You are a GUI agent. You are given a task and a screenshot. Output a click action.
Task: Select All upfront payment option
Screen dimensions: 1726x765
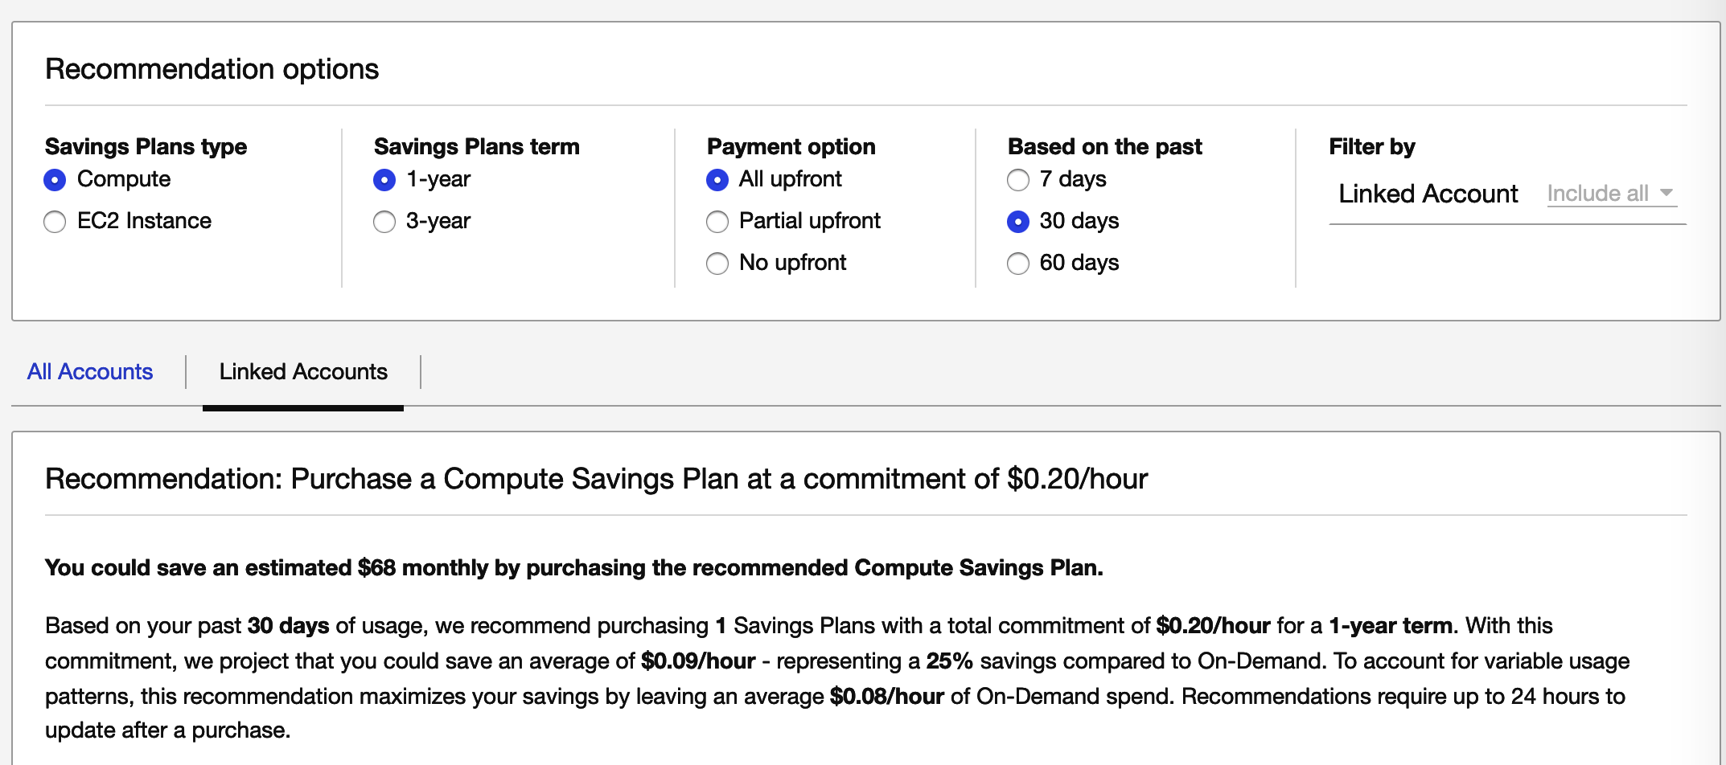tap(717, 180)
